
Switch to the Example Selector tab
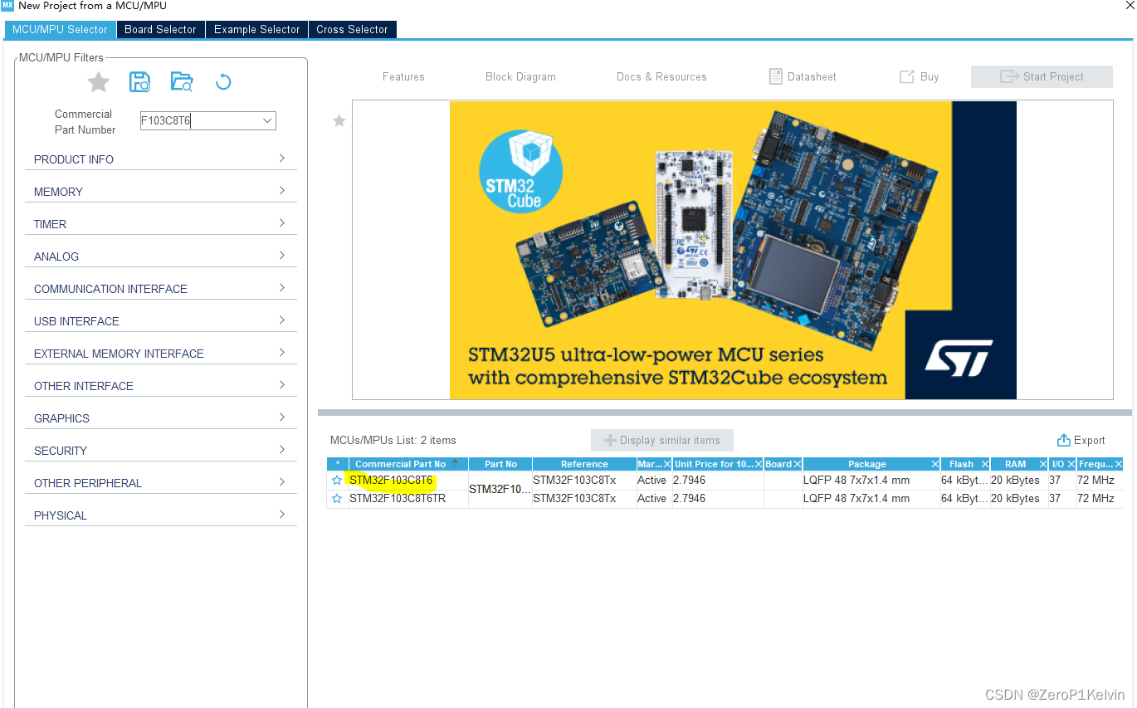[x=256, y=29]
